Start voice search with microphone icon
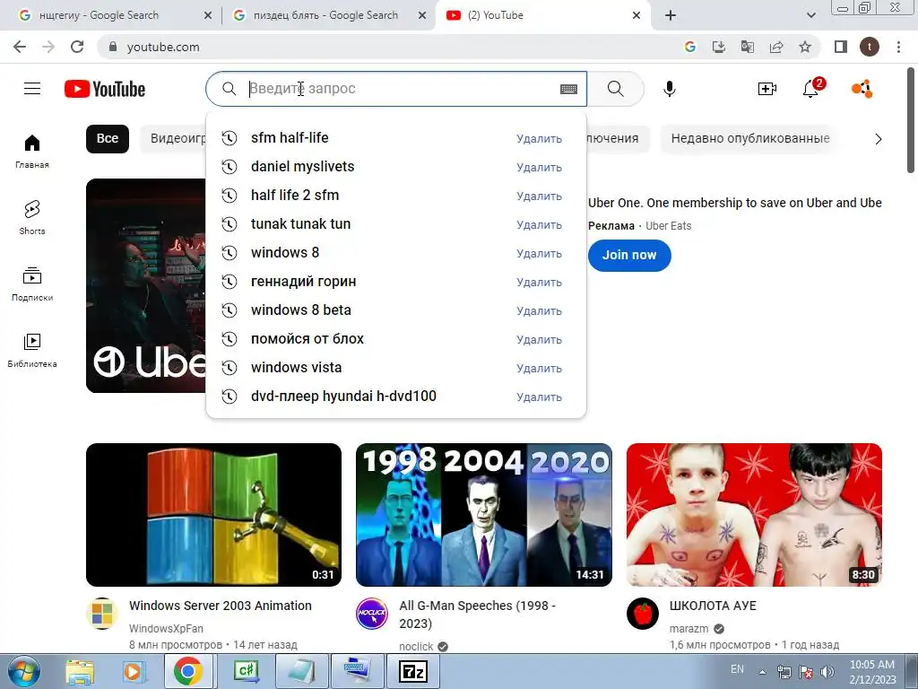This screenshot has height=689, width=918. [669, 89]
